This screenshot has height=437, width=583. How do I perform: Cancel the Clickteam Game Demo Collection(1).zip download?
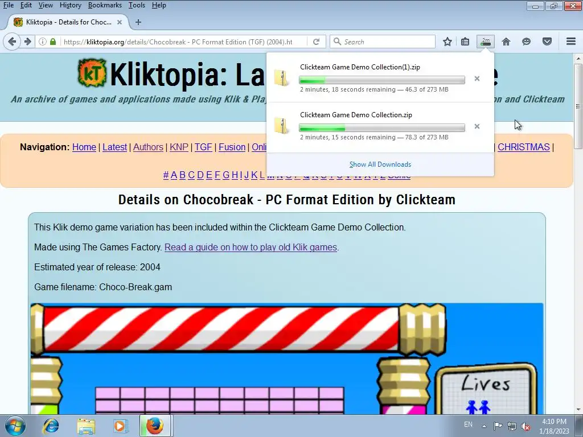pyautogui.click(x=477, y=79)
